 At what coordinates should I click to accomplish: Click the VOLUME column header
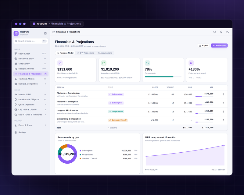170,87
